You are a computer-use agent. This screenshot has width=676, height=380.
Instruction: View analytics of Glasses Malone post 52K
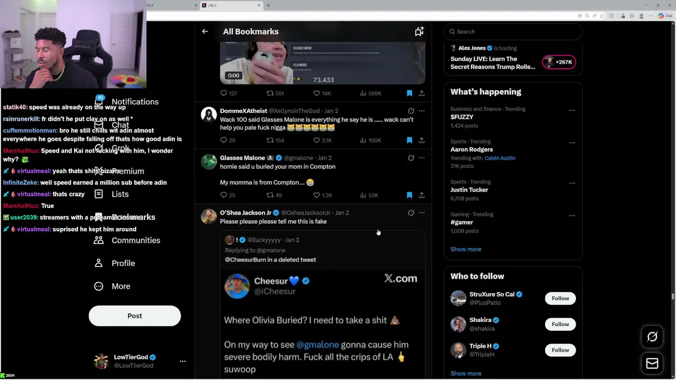[x=369, y=195]
